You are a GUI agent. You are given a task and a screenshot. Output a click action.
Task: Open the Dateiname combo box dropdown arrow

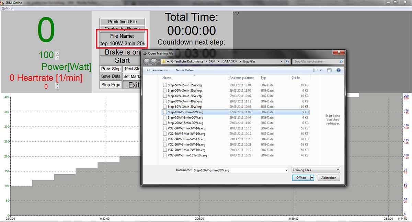pyautogui.click(x=286, y=170)
